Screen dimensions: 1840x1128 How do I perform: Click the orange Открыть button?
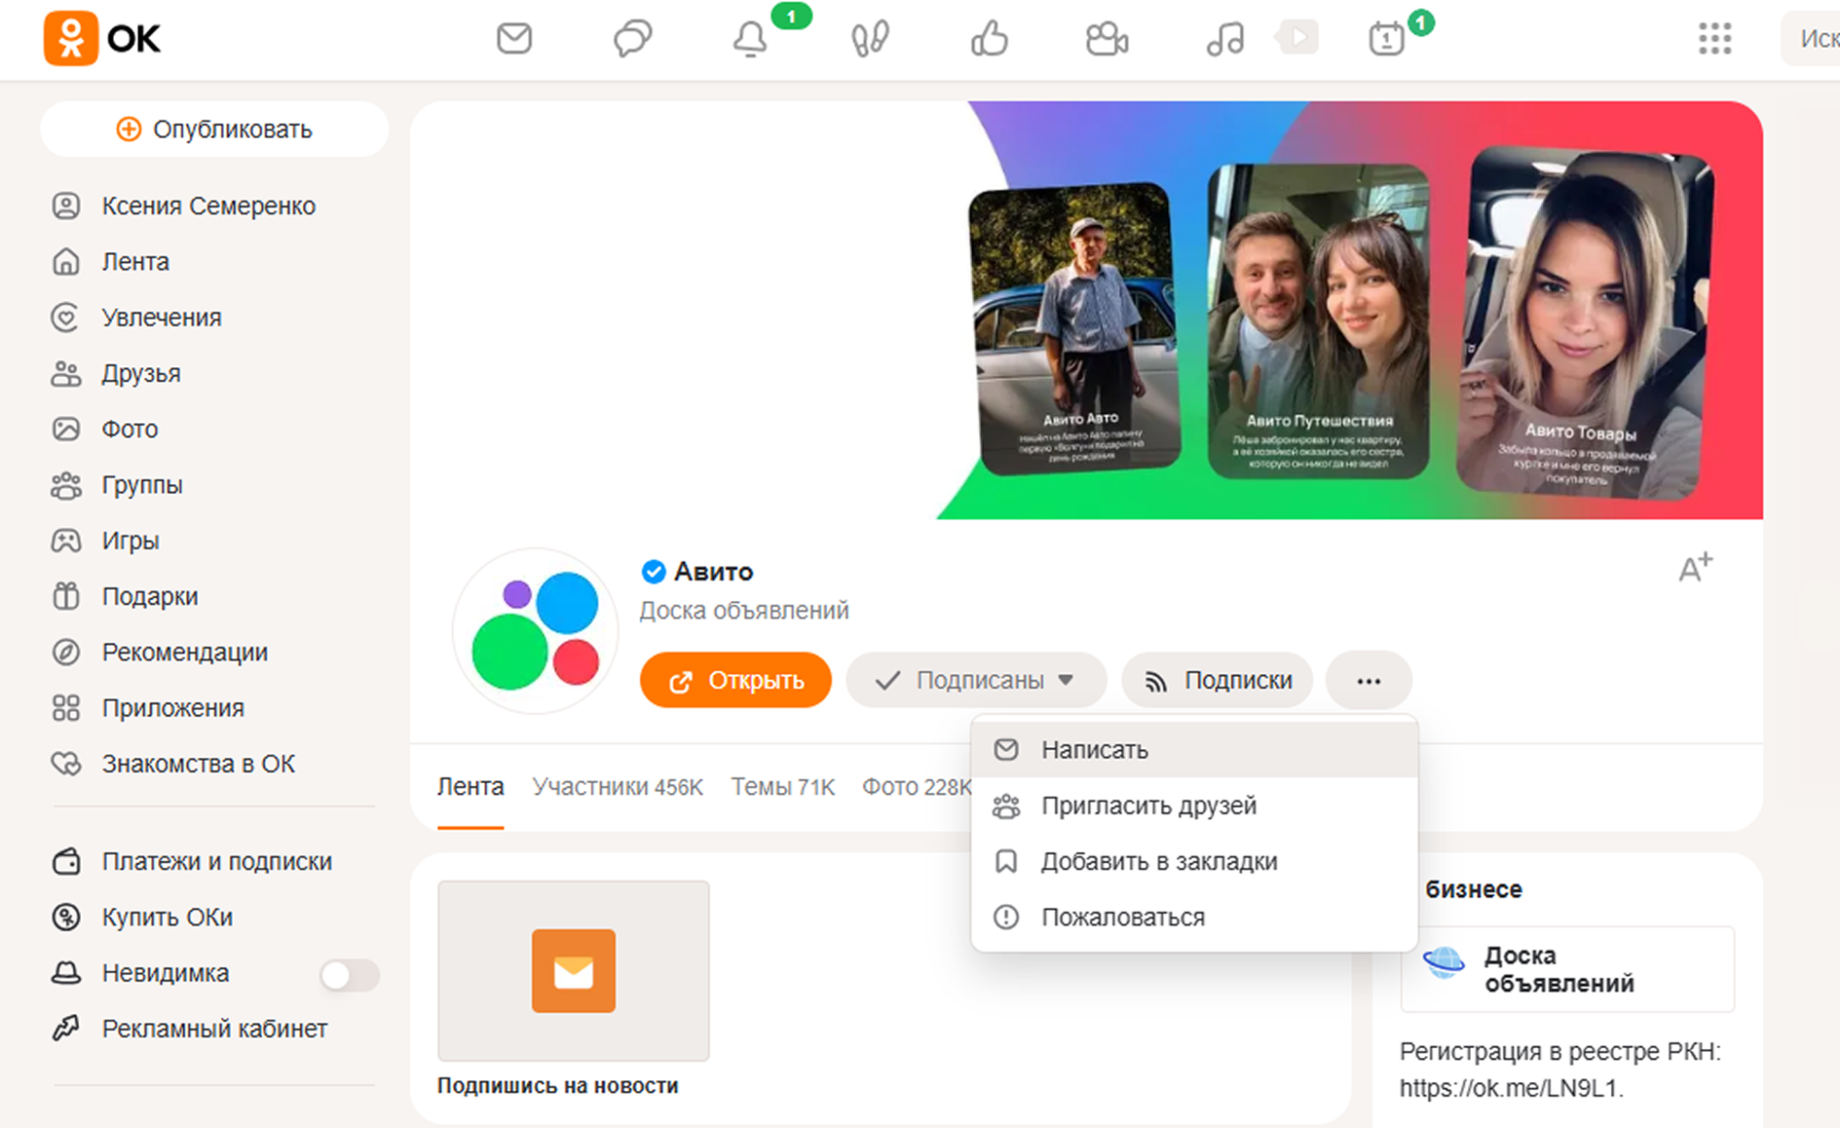(735, 680)
